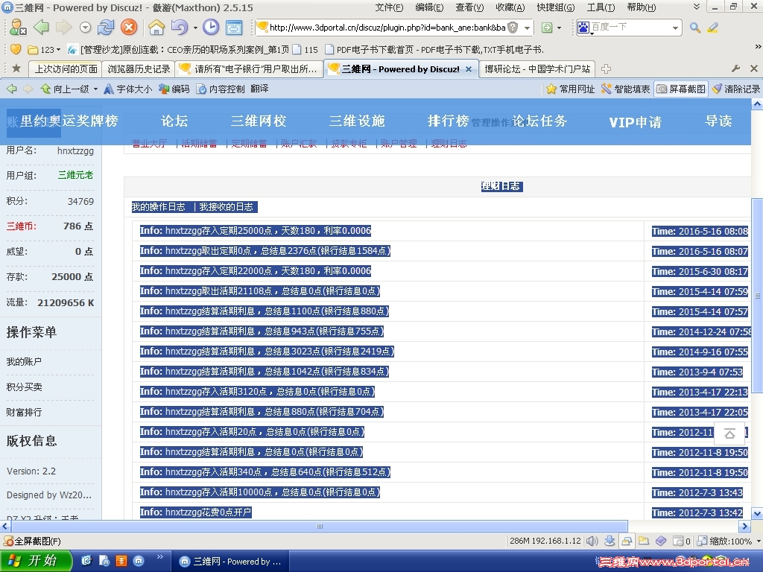Switch to the 上次访问的页面 tab

[66, 69]
